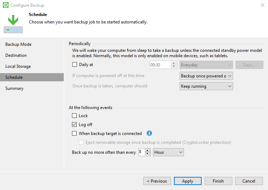268x190 pixels.
Task: Click the Apply button
Action: pyautogui.click(x=187, y=181)
